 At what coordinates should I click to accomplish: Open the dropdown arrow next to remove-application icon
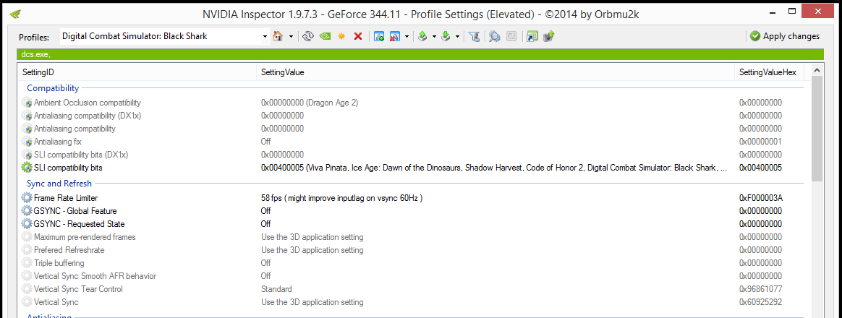pos(407,36)
